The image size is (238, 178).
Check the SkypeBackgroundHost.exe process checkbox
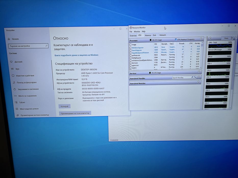(x=130, y=53)
